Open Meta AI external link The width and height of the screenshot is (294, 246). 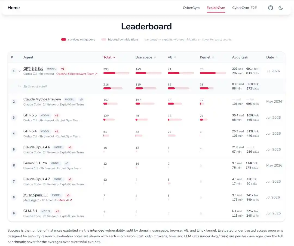65,200
